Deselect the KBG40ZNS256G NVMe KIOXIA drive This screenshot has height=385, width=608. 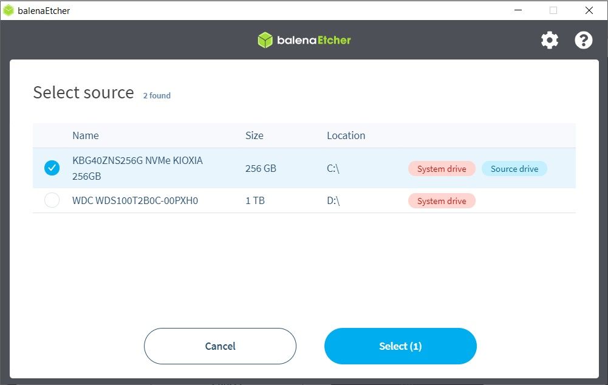51,168
